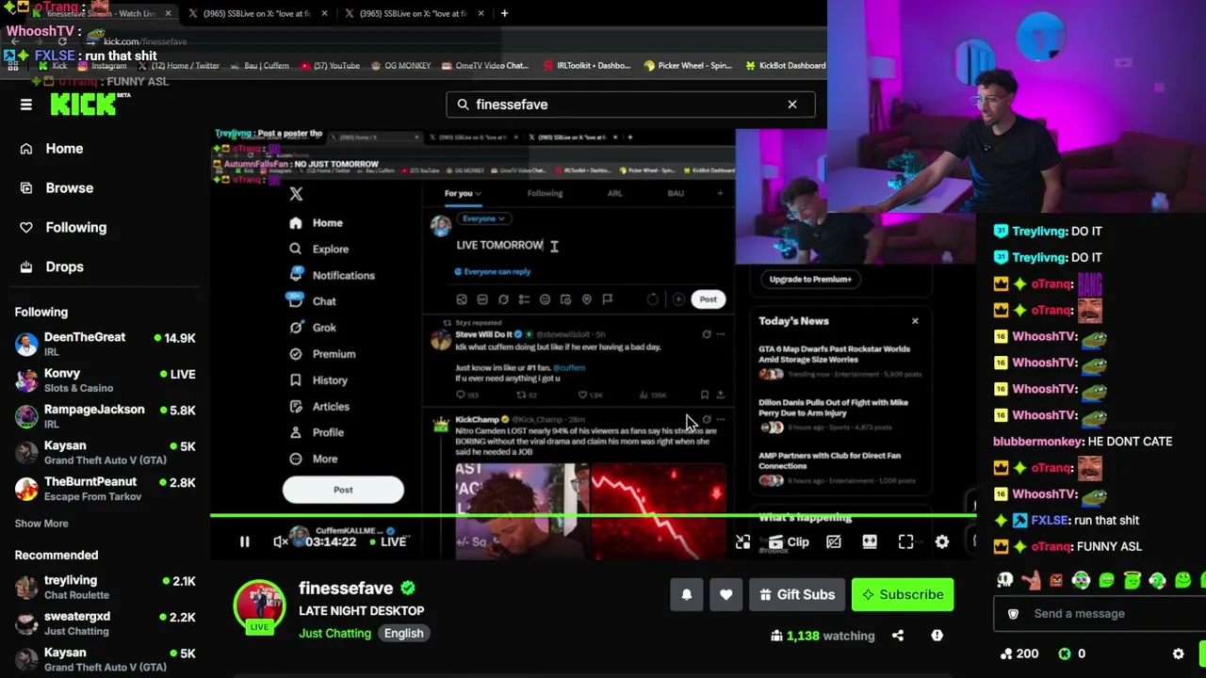The image size is (1206, 678).
Task: Select the angry orange face emote
Action: pyautogui.click(x=1056, y=581)
